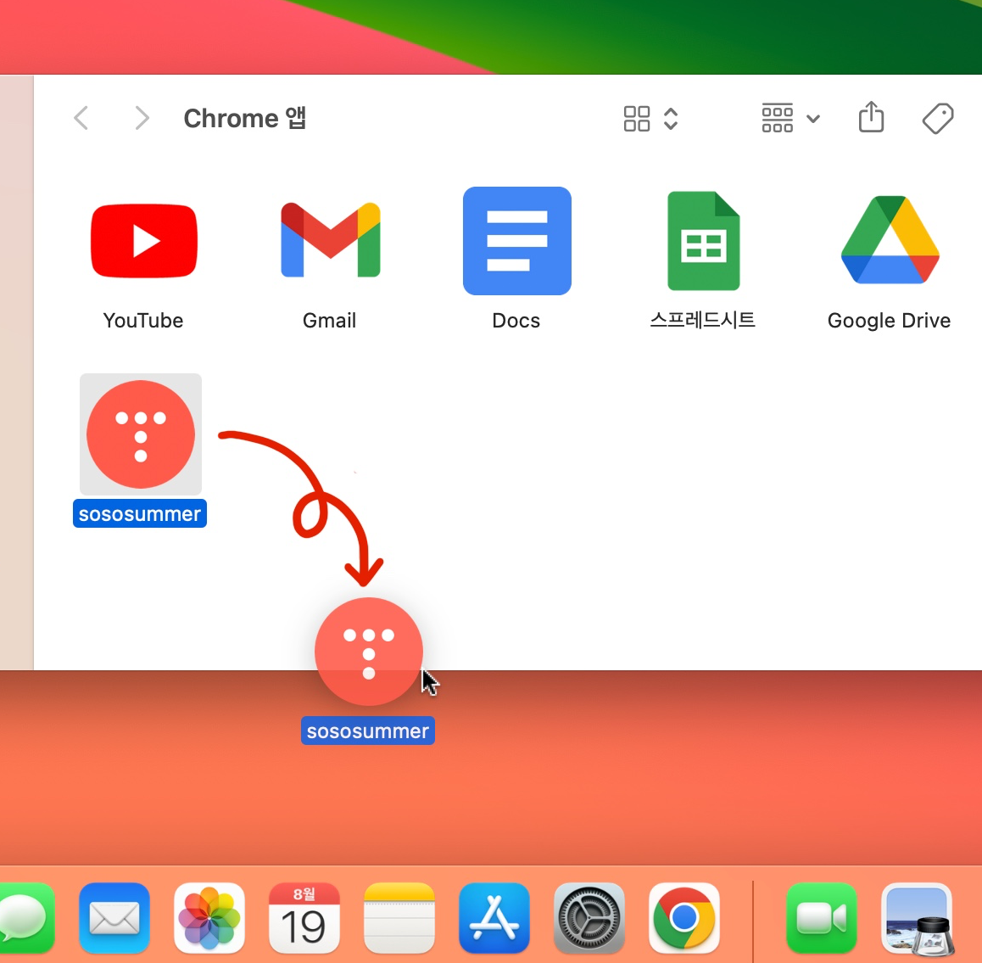Select the YouTube app icon
The height and width of the screenshot is (963, 982).
click(x=144, y=241)
